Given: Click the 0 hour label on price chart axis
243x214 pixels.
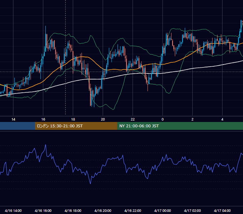Looking at the screenshot, I should 163,119.
